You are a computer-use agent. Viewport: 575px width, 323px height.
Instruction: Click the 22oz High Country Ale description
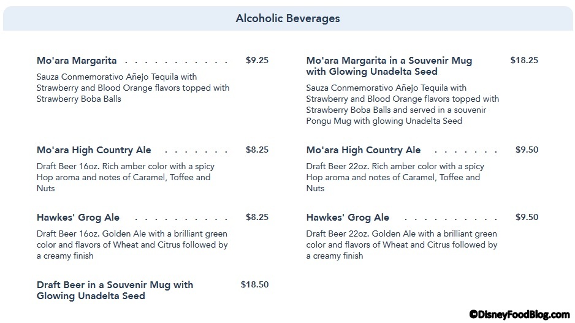coord(395,177)
